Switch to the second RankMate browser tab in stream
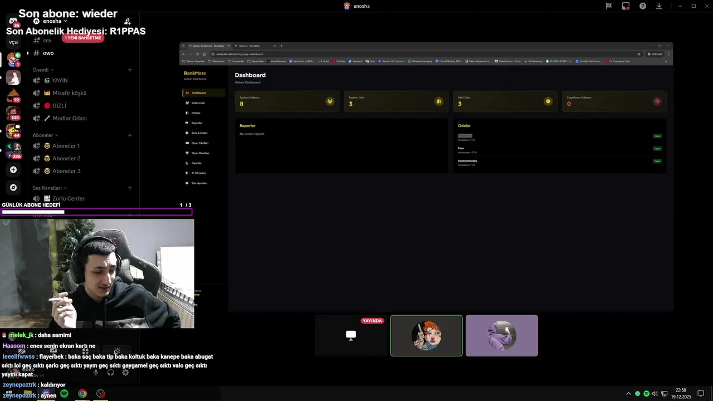The height and width of the screenshot is (401, 713). pos(255,46)
